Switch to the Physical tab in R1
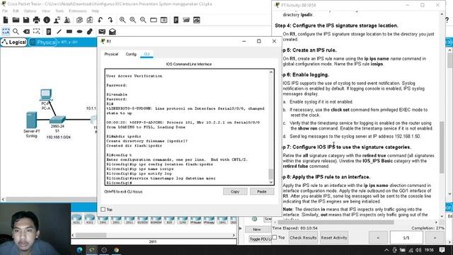 (111, 54)
